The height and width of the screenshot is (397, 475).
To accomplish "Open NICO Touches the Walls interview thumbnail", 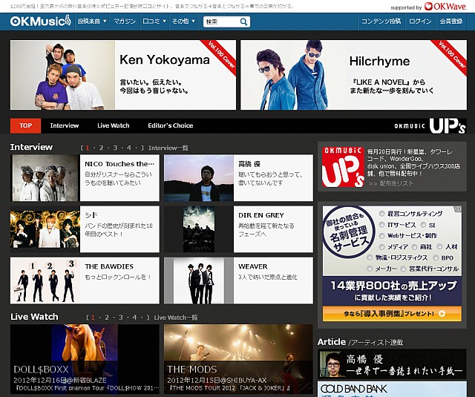I will point(45,178).
